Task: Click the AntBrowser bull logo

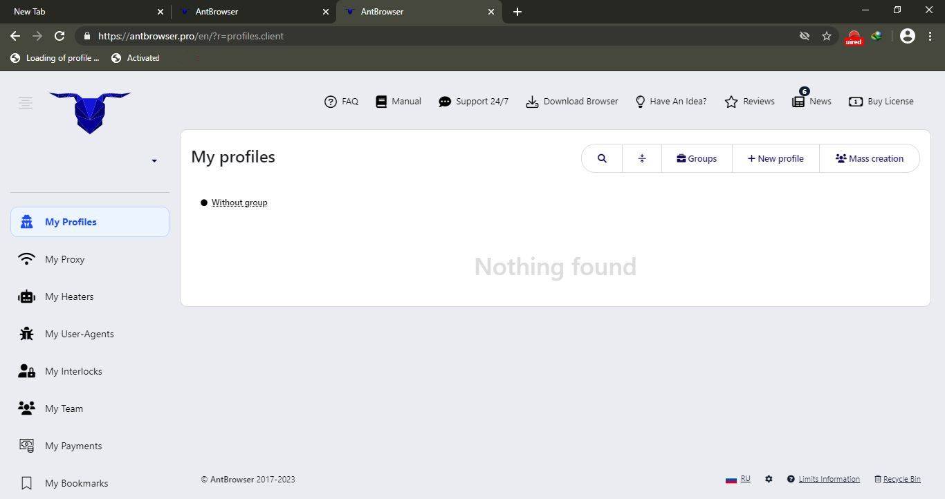Action: [90, 113]
